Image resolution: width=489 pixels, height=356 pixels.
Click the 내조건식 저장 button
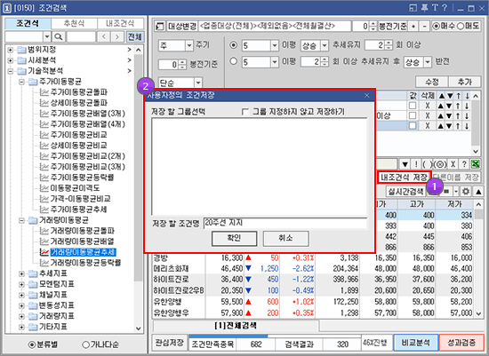[x=405, y=178]
